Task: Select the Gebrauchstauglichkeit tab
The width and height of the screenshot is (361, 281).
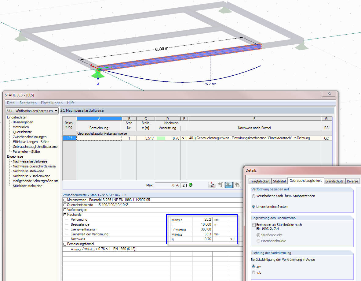Action: pyautogui.click(x=306, y=181)
